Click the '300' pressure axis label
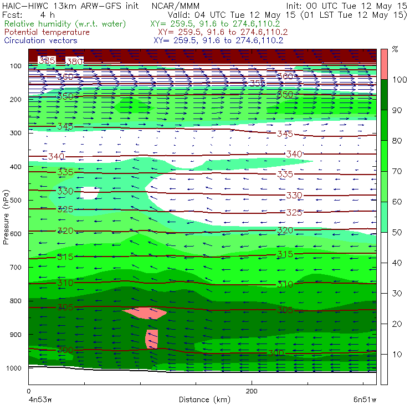Image resolution: width=410 pixels, height=410 pixels. coord(16,133)
